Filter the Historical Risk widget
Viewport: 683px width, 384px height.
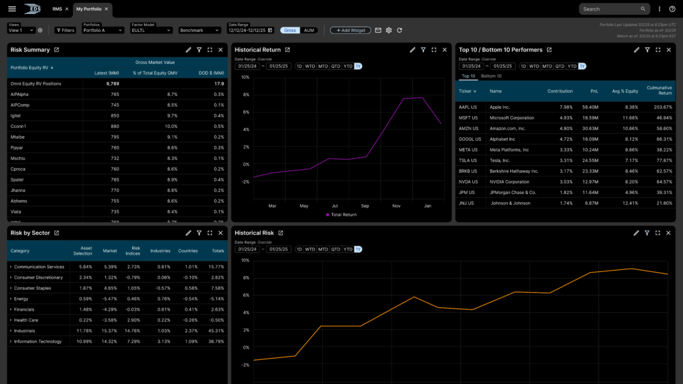pos(647,233)
